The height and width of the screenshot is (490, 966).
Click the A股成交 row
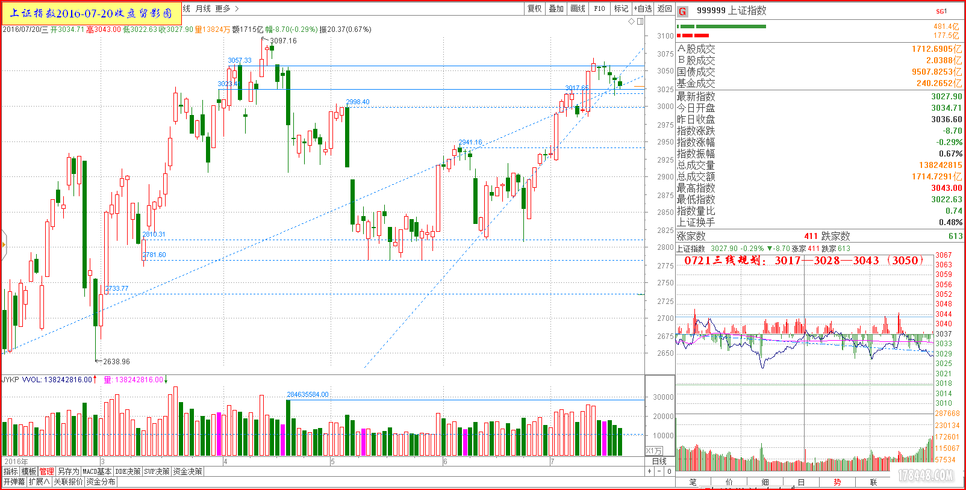pyautogui.click(x=820, y=49)
